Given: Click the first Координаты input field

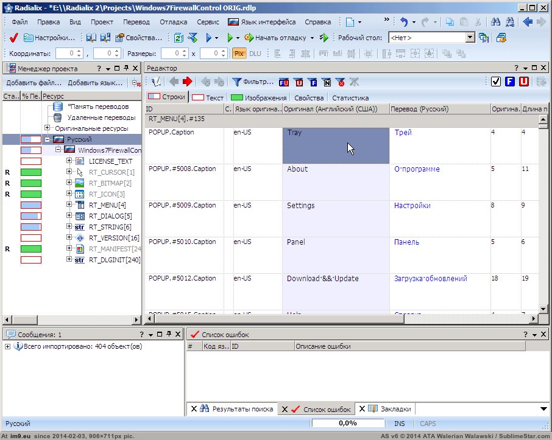Looking at the screenshot, I should tap(69, 54).
